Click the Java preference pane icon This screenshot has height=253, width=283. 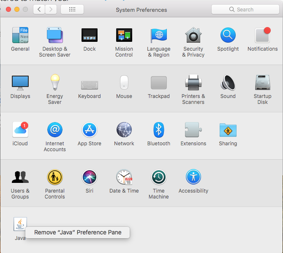[x=20, y=224]
